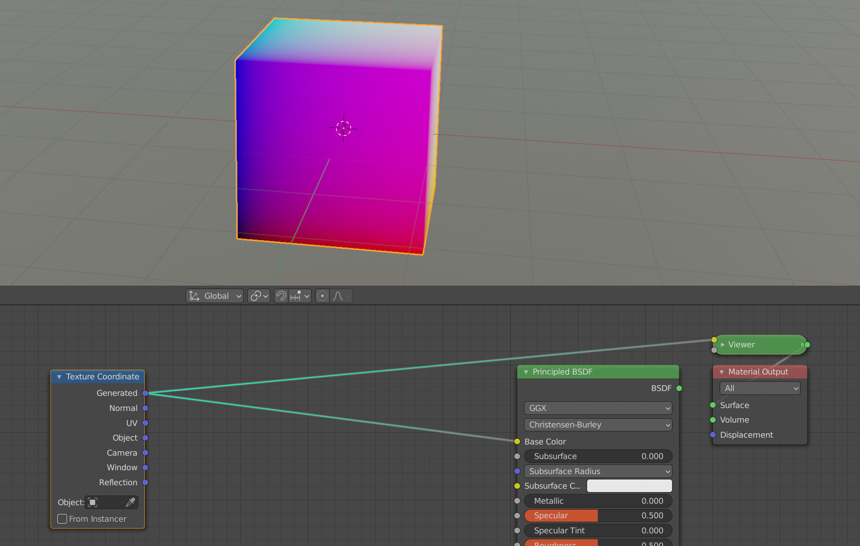This screenshot has height=546, width=860.
Task: Enable snapping with the magnet icon
Action: 281,296
